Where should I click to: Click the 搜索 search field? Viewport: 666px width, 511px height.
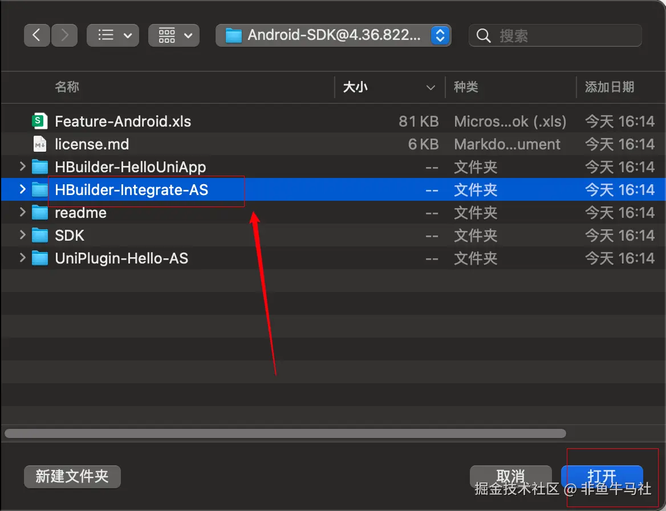(555, 35)
